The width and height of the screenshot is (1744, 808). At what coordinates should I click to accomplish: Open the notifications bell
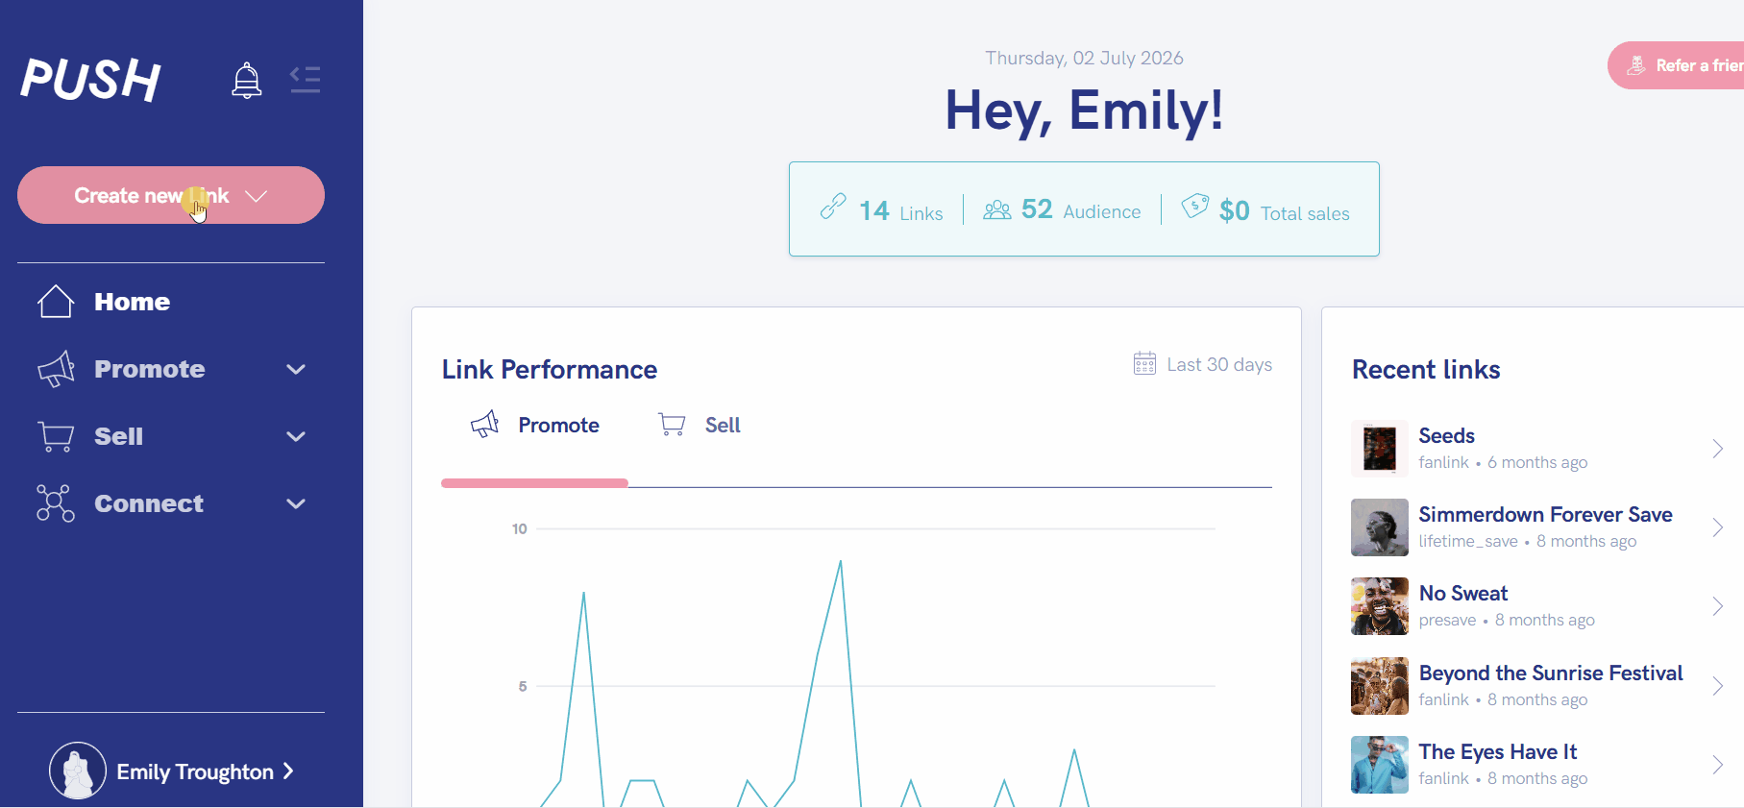click(247, 80)
